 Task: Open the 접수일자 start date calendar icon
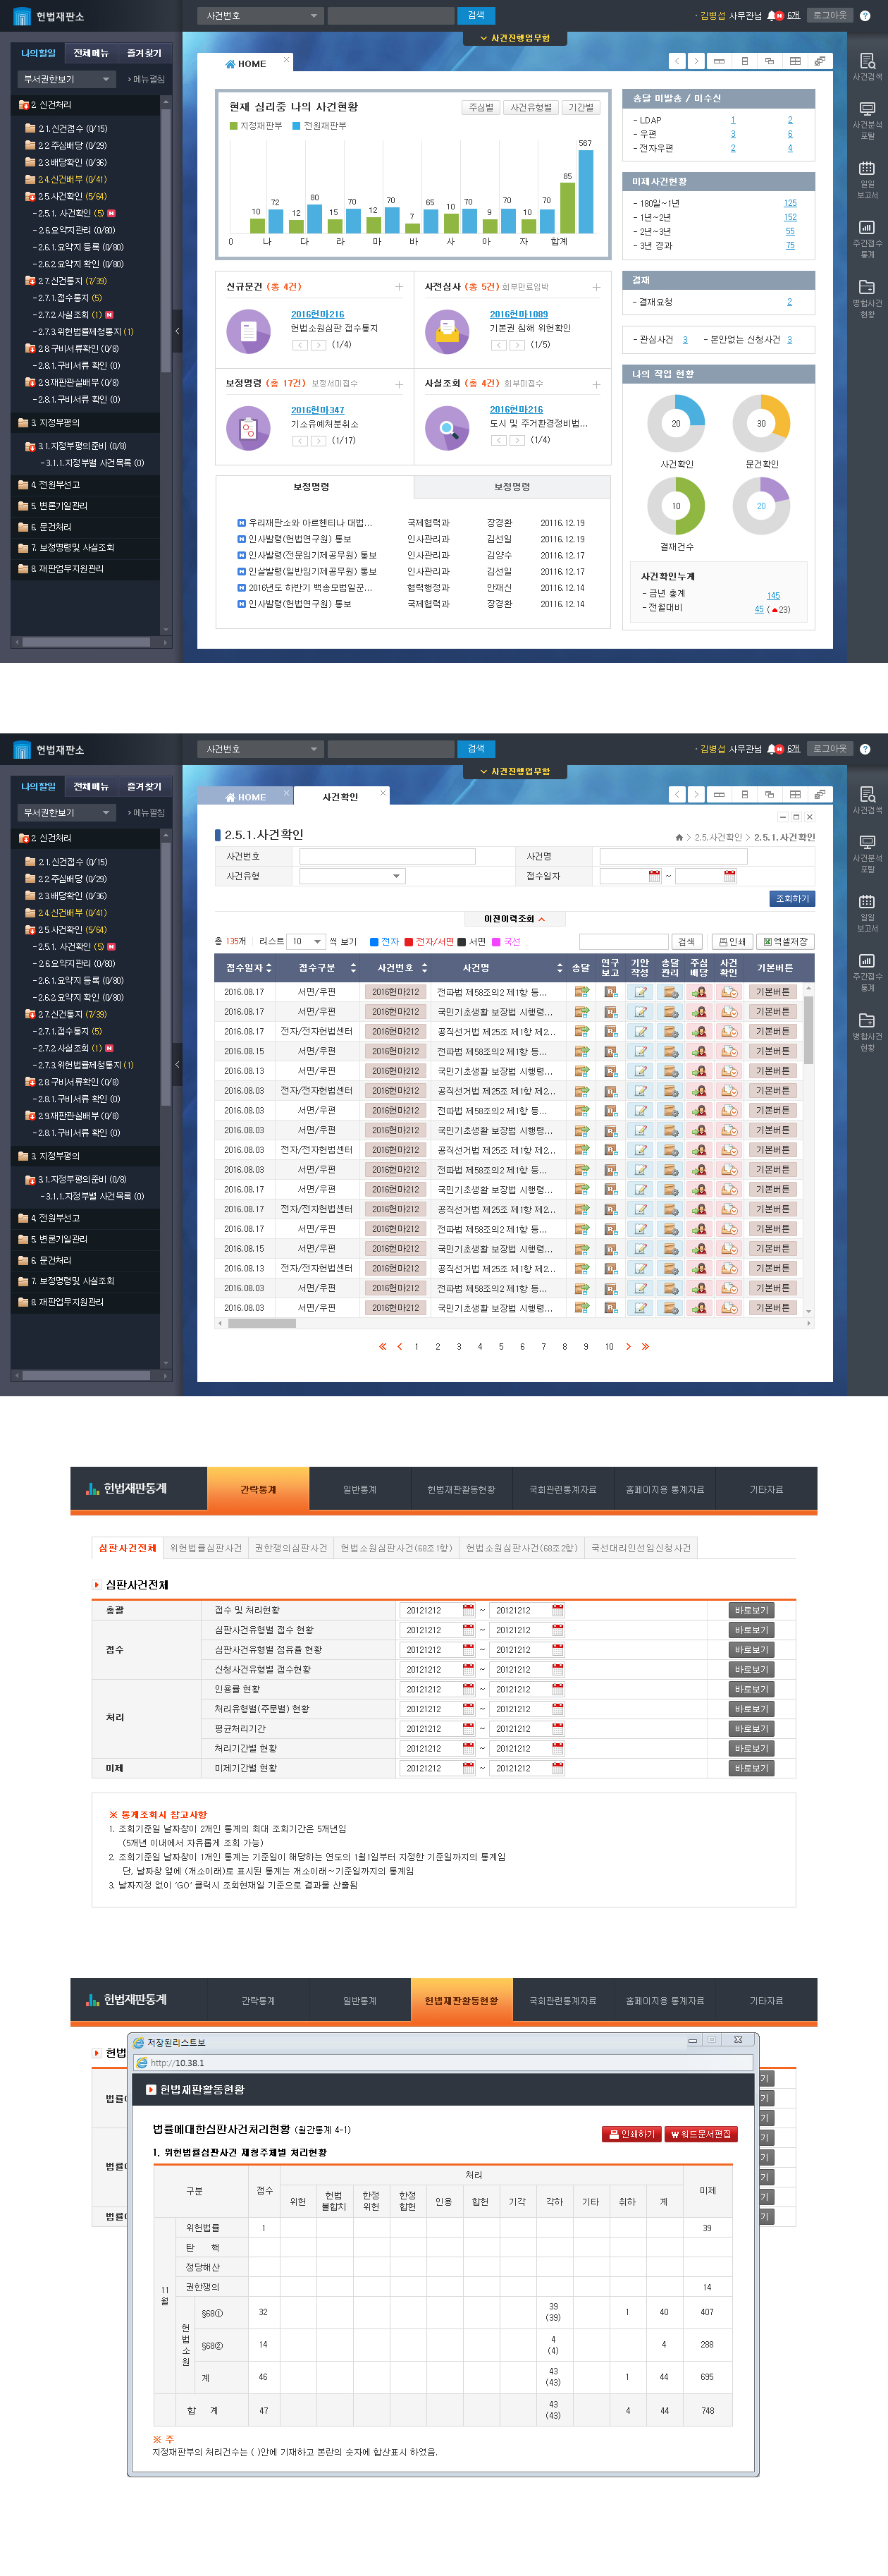pyautogui.click(x=654, y=876)
